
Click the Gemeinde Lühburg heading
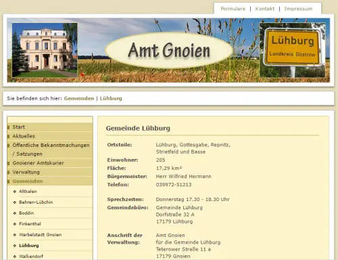point(138,128)
